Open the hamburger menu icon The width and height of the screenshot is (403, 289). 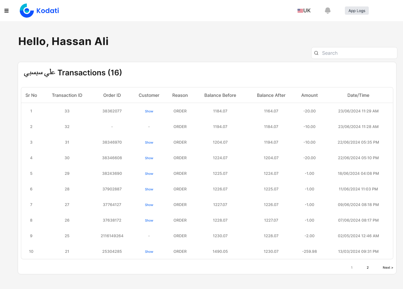click(x=6, y=11)
